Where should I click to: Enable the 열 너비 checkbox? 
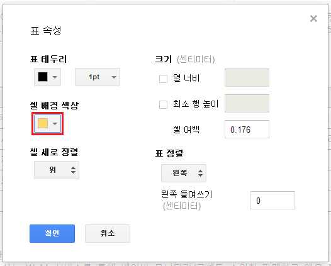pos(163,79)
